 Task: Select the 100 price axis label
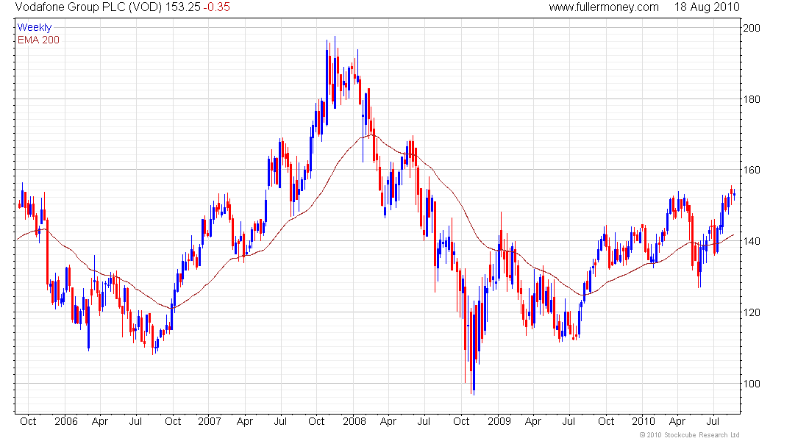point(752,384)
